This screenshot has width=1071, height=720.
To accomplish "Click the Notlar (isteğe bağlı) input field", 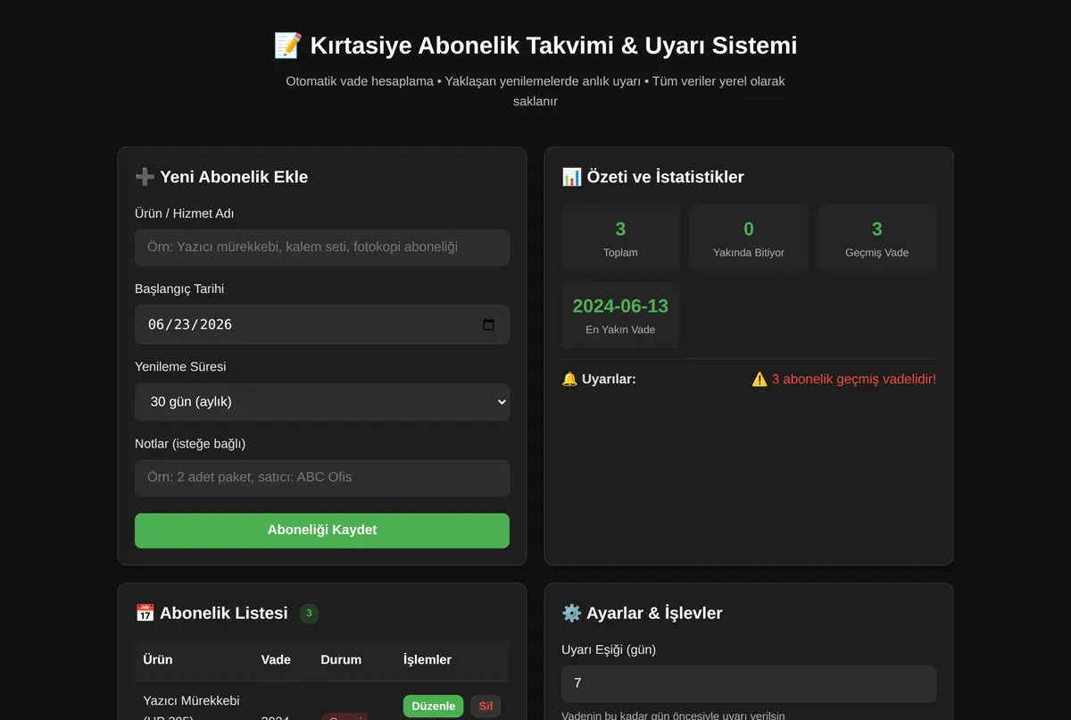I will pyautogui.click(x=322, y=478).
